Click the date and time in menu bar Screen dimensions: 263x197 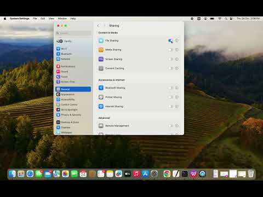tap(248, 19)
